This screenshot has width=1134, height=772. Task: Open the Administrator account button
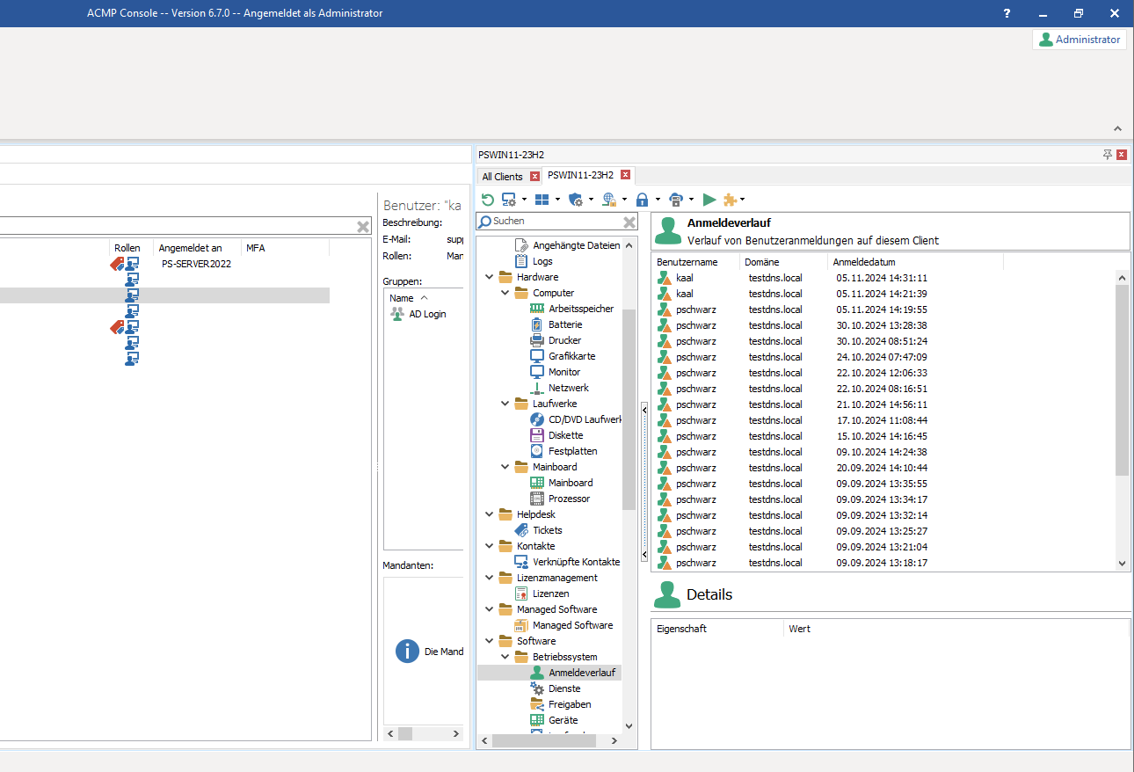coord(1079,40)
